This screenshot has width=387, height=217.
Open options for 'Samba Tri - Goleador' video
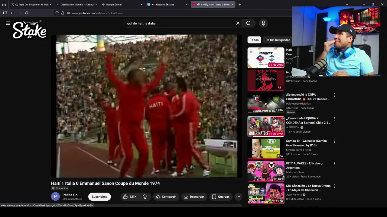pyautogui.click(x=334, y=141)
